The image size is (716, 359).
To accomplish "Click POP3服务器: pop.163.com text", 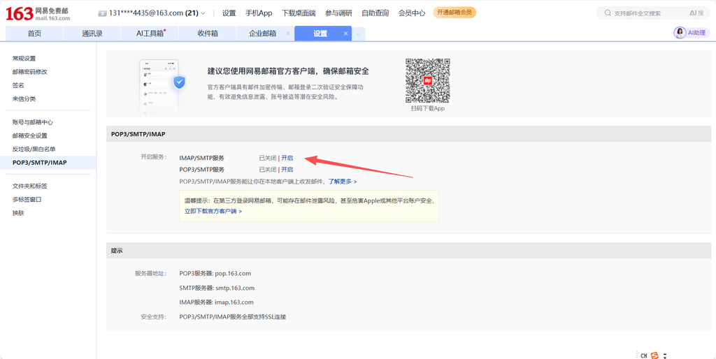I will 215,273.
